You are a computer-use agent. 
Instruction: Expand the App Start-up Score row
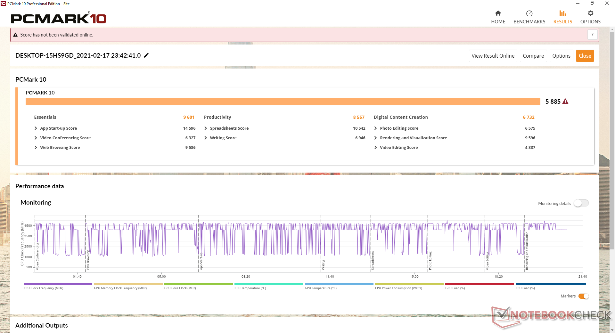coord(36,128)
